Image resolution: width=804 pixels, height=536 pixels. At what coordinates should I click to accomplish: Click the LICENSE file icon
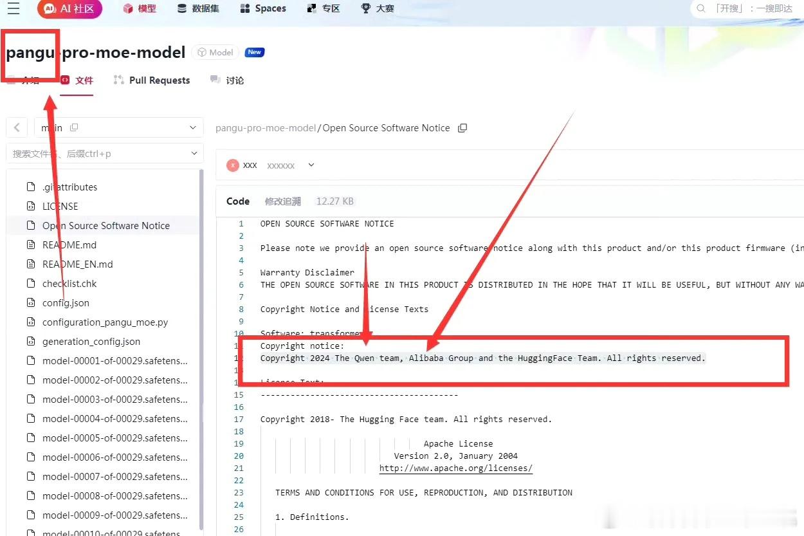[x=30, y=207]
